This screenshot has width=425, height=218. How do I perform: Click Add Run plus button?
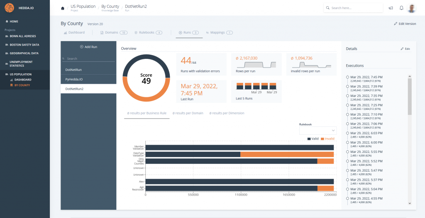(88, 47)
